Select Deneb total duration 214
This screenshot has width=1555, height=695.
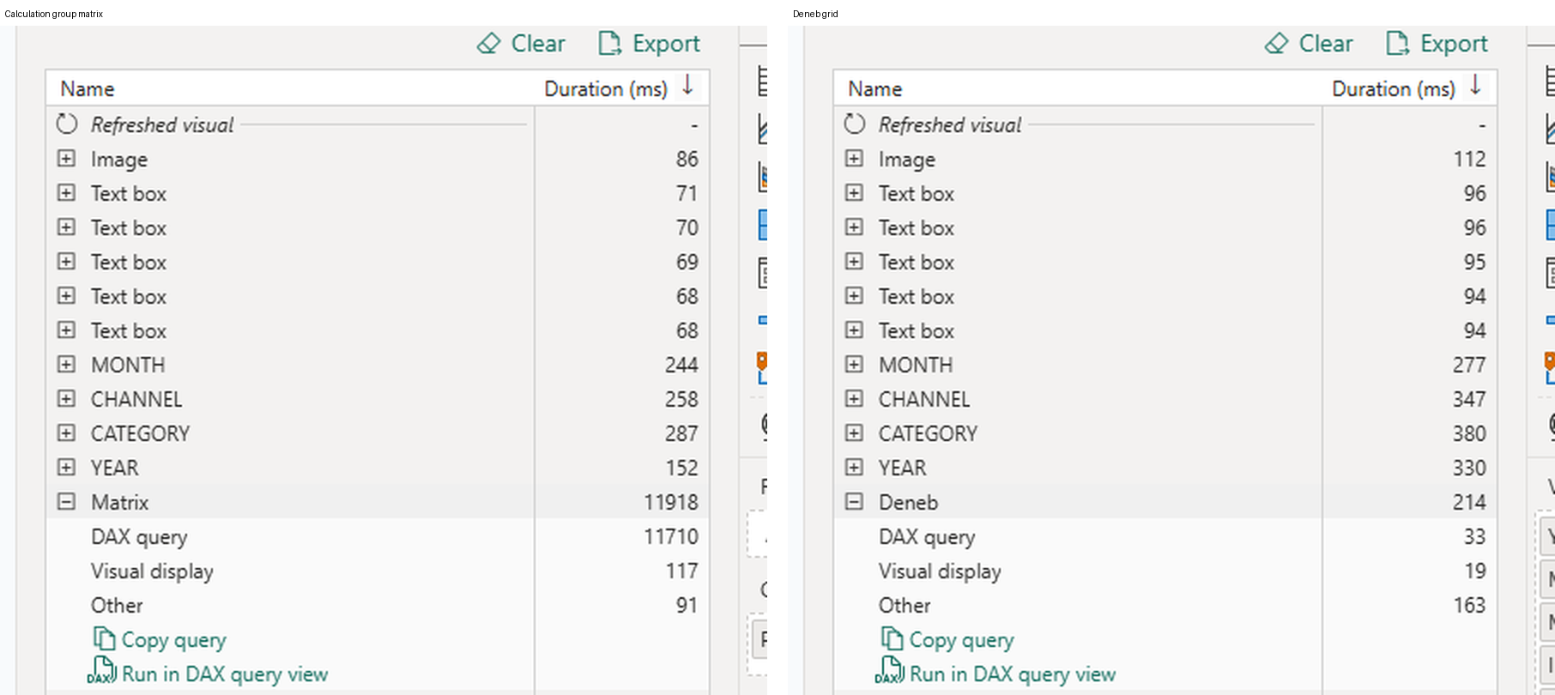[x=1469, y=503]
